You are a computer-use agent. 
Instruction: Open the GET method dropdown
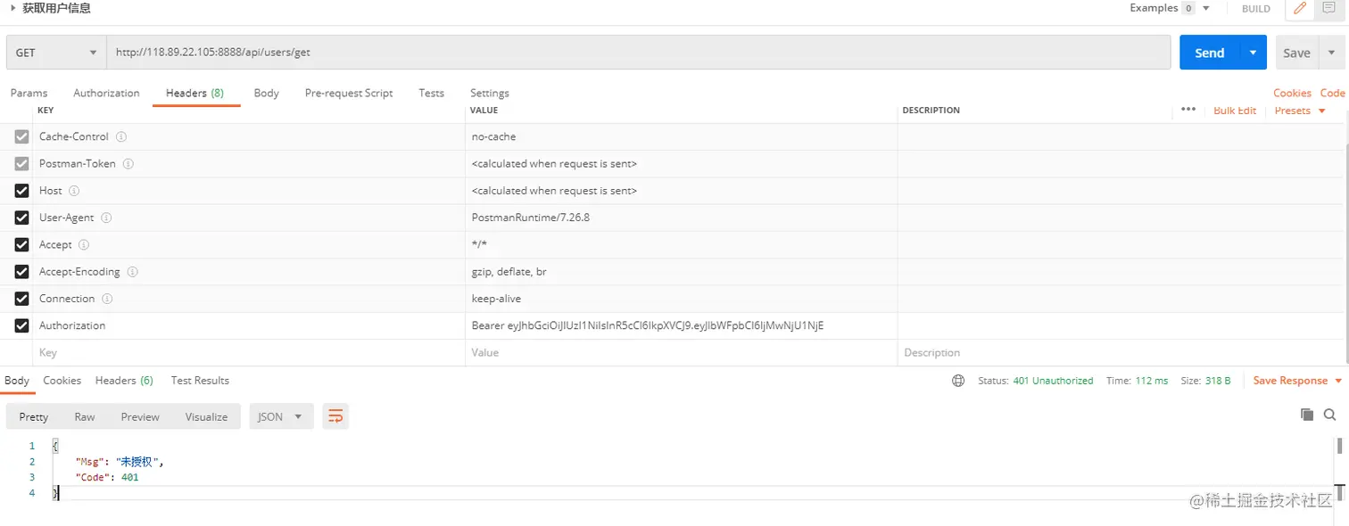pos(56,53)
